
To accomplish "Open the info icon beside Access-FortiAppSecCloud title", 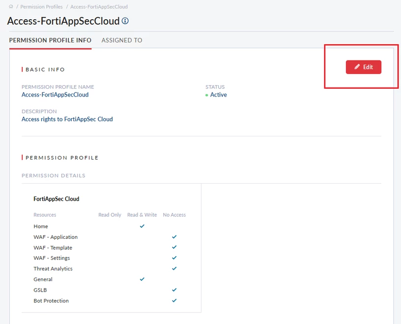I will point(125,21).
